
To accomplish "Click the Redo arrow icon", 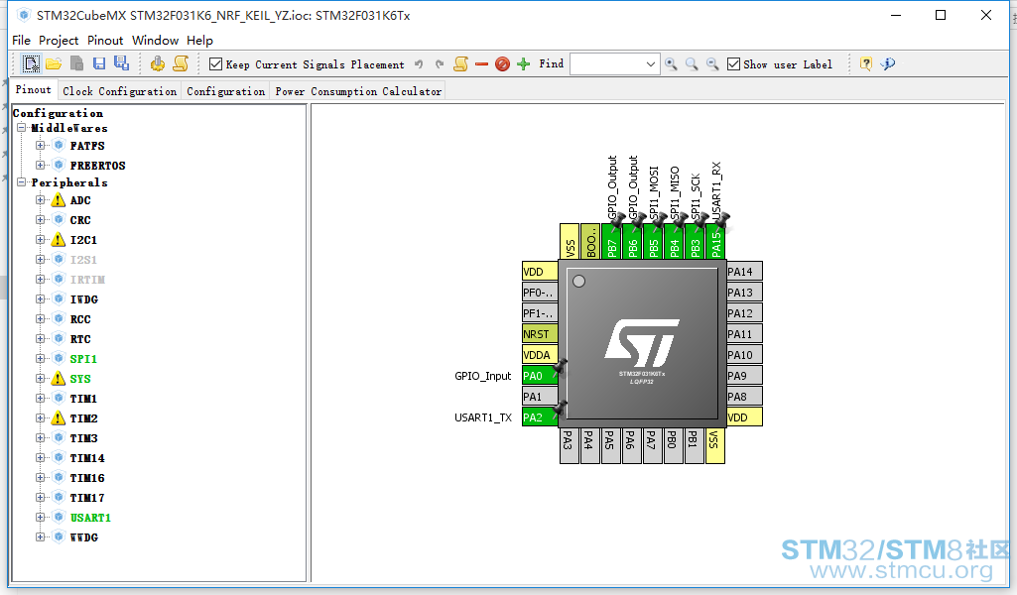I will [440, 64].
